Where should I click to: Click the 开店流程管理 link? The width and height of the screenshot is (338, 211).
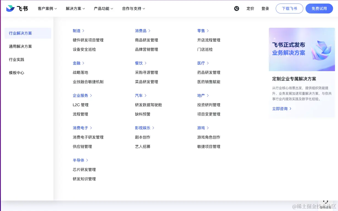(209, 40)
